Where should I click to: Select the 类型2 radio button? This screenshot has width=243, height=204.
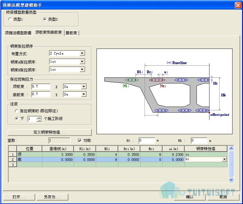point(45,20)
